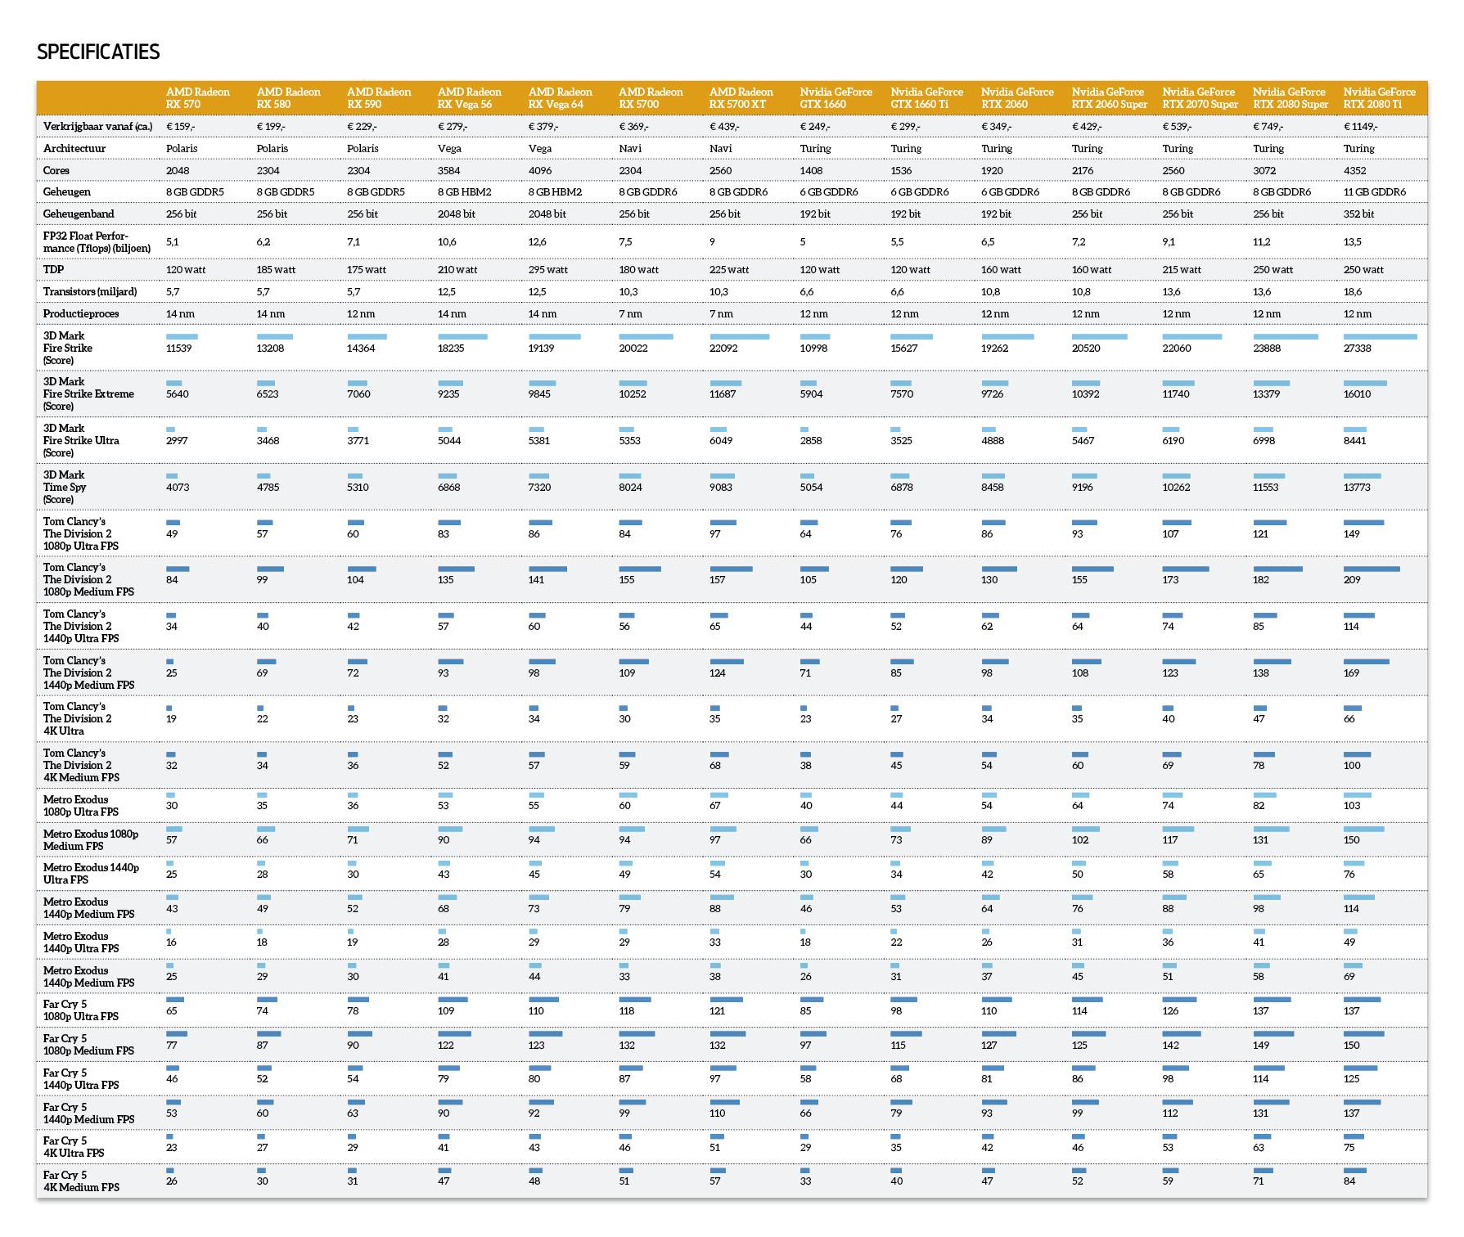This screenshot has height=1237, width=1464.
Task: Select the 'Productieproces' row label
Action: point(81,313)
